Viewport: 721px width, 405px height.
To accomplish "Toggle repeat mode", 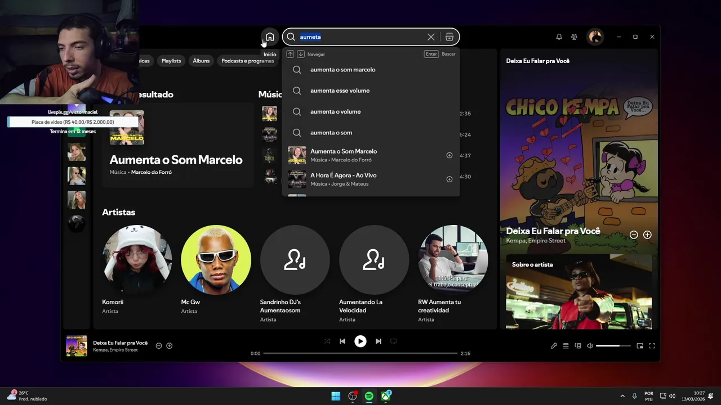I will (394, 341).
